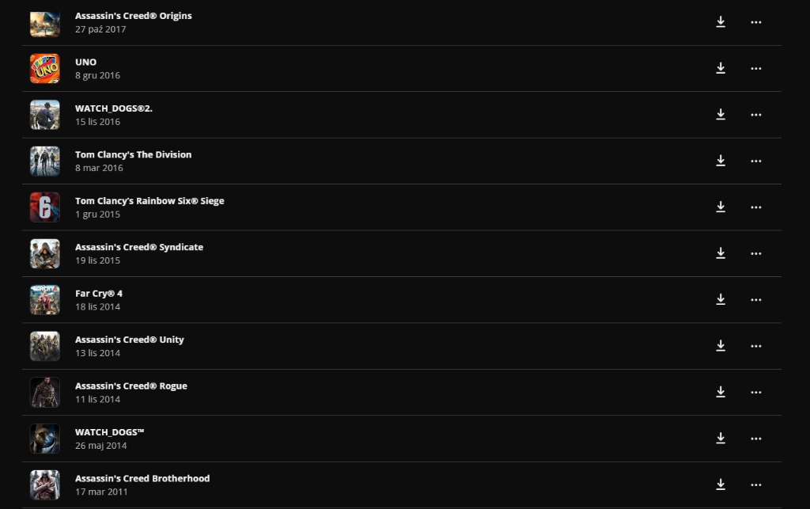Click Assassin's Creed Unity cover art

point(45,346)
